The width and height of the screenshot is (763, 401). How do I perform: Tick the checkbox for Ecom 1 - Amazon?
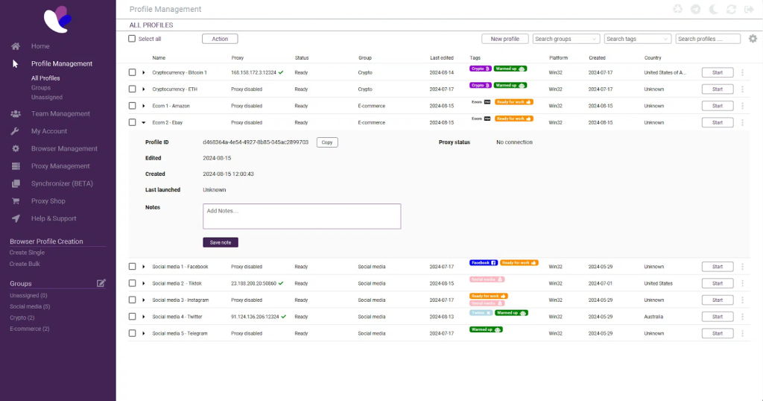tap(132, 106)
